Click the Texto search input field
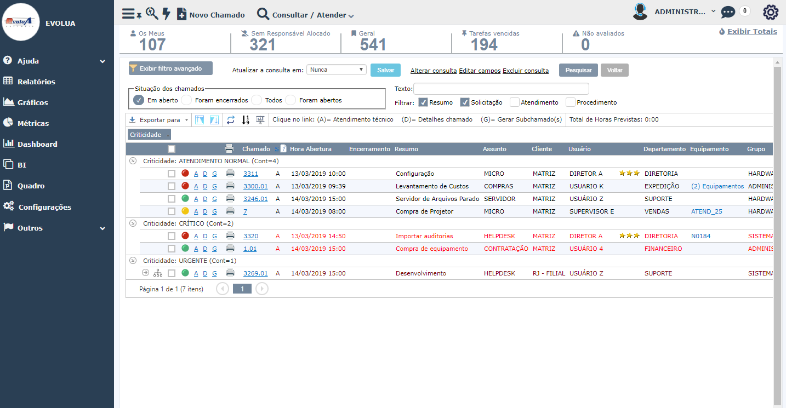The image size is (786, 408). 501,89
